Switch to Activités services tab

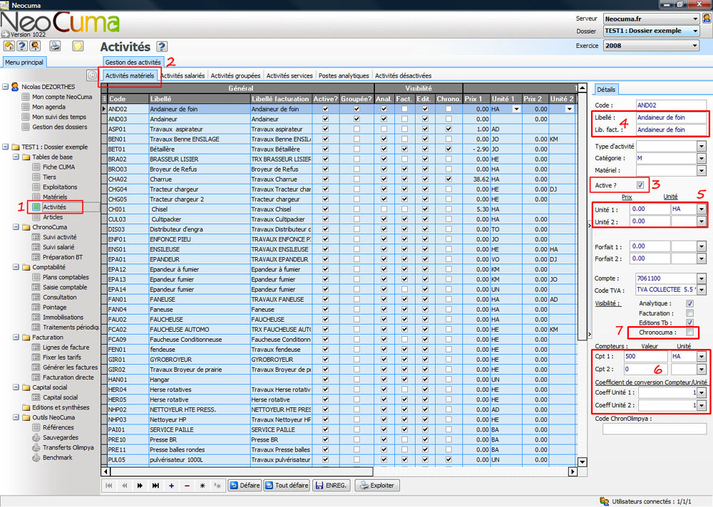tap(289, 75)
